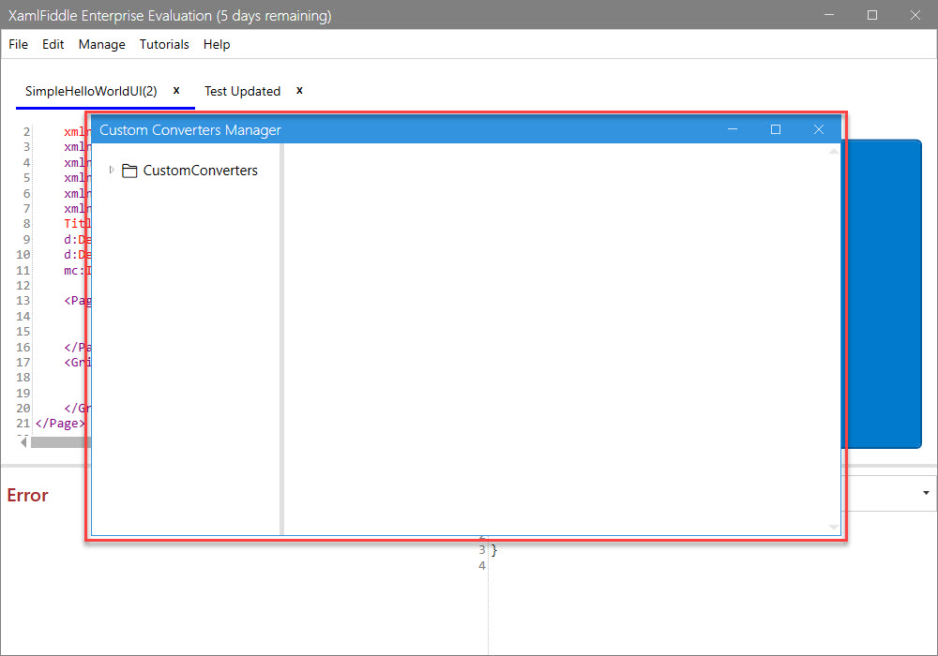Switch to the Test Updated tab
The width and height of the screenshot is (938, 656).
coord(242,91)
